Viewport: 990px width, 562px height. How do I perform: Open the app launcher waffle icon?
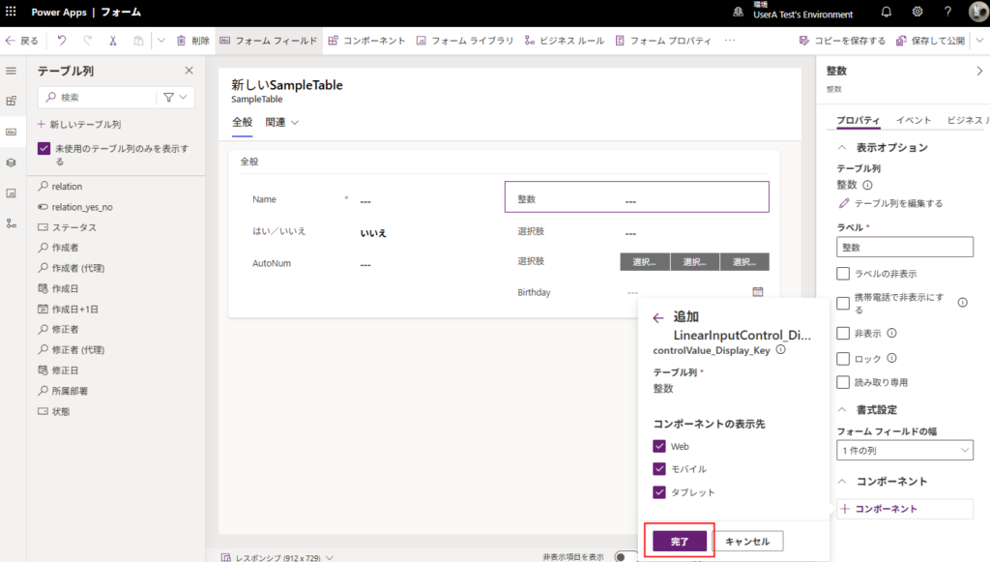tap(12, 13)
